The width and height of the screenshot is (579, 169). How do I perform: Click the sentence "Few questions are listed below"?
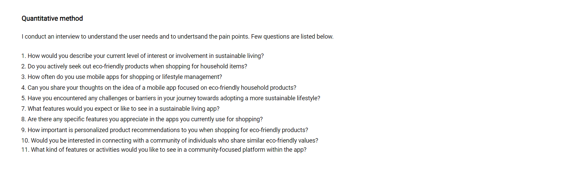click(x=292, y=37)
